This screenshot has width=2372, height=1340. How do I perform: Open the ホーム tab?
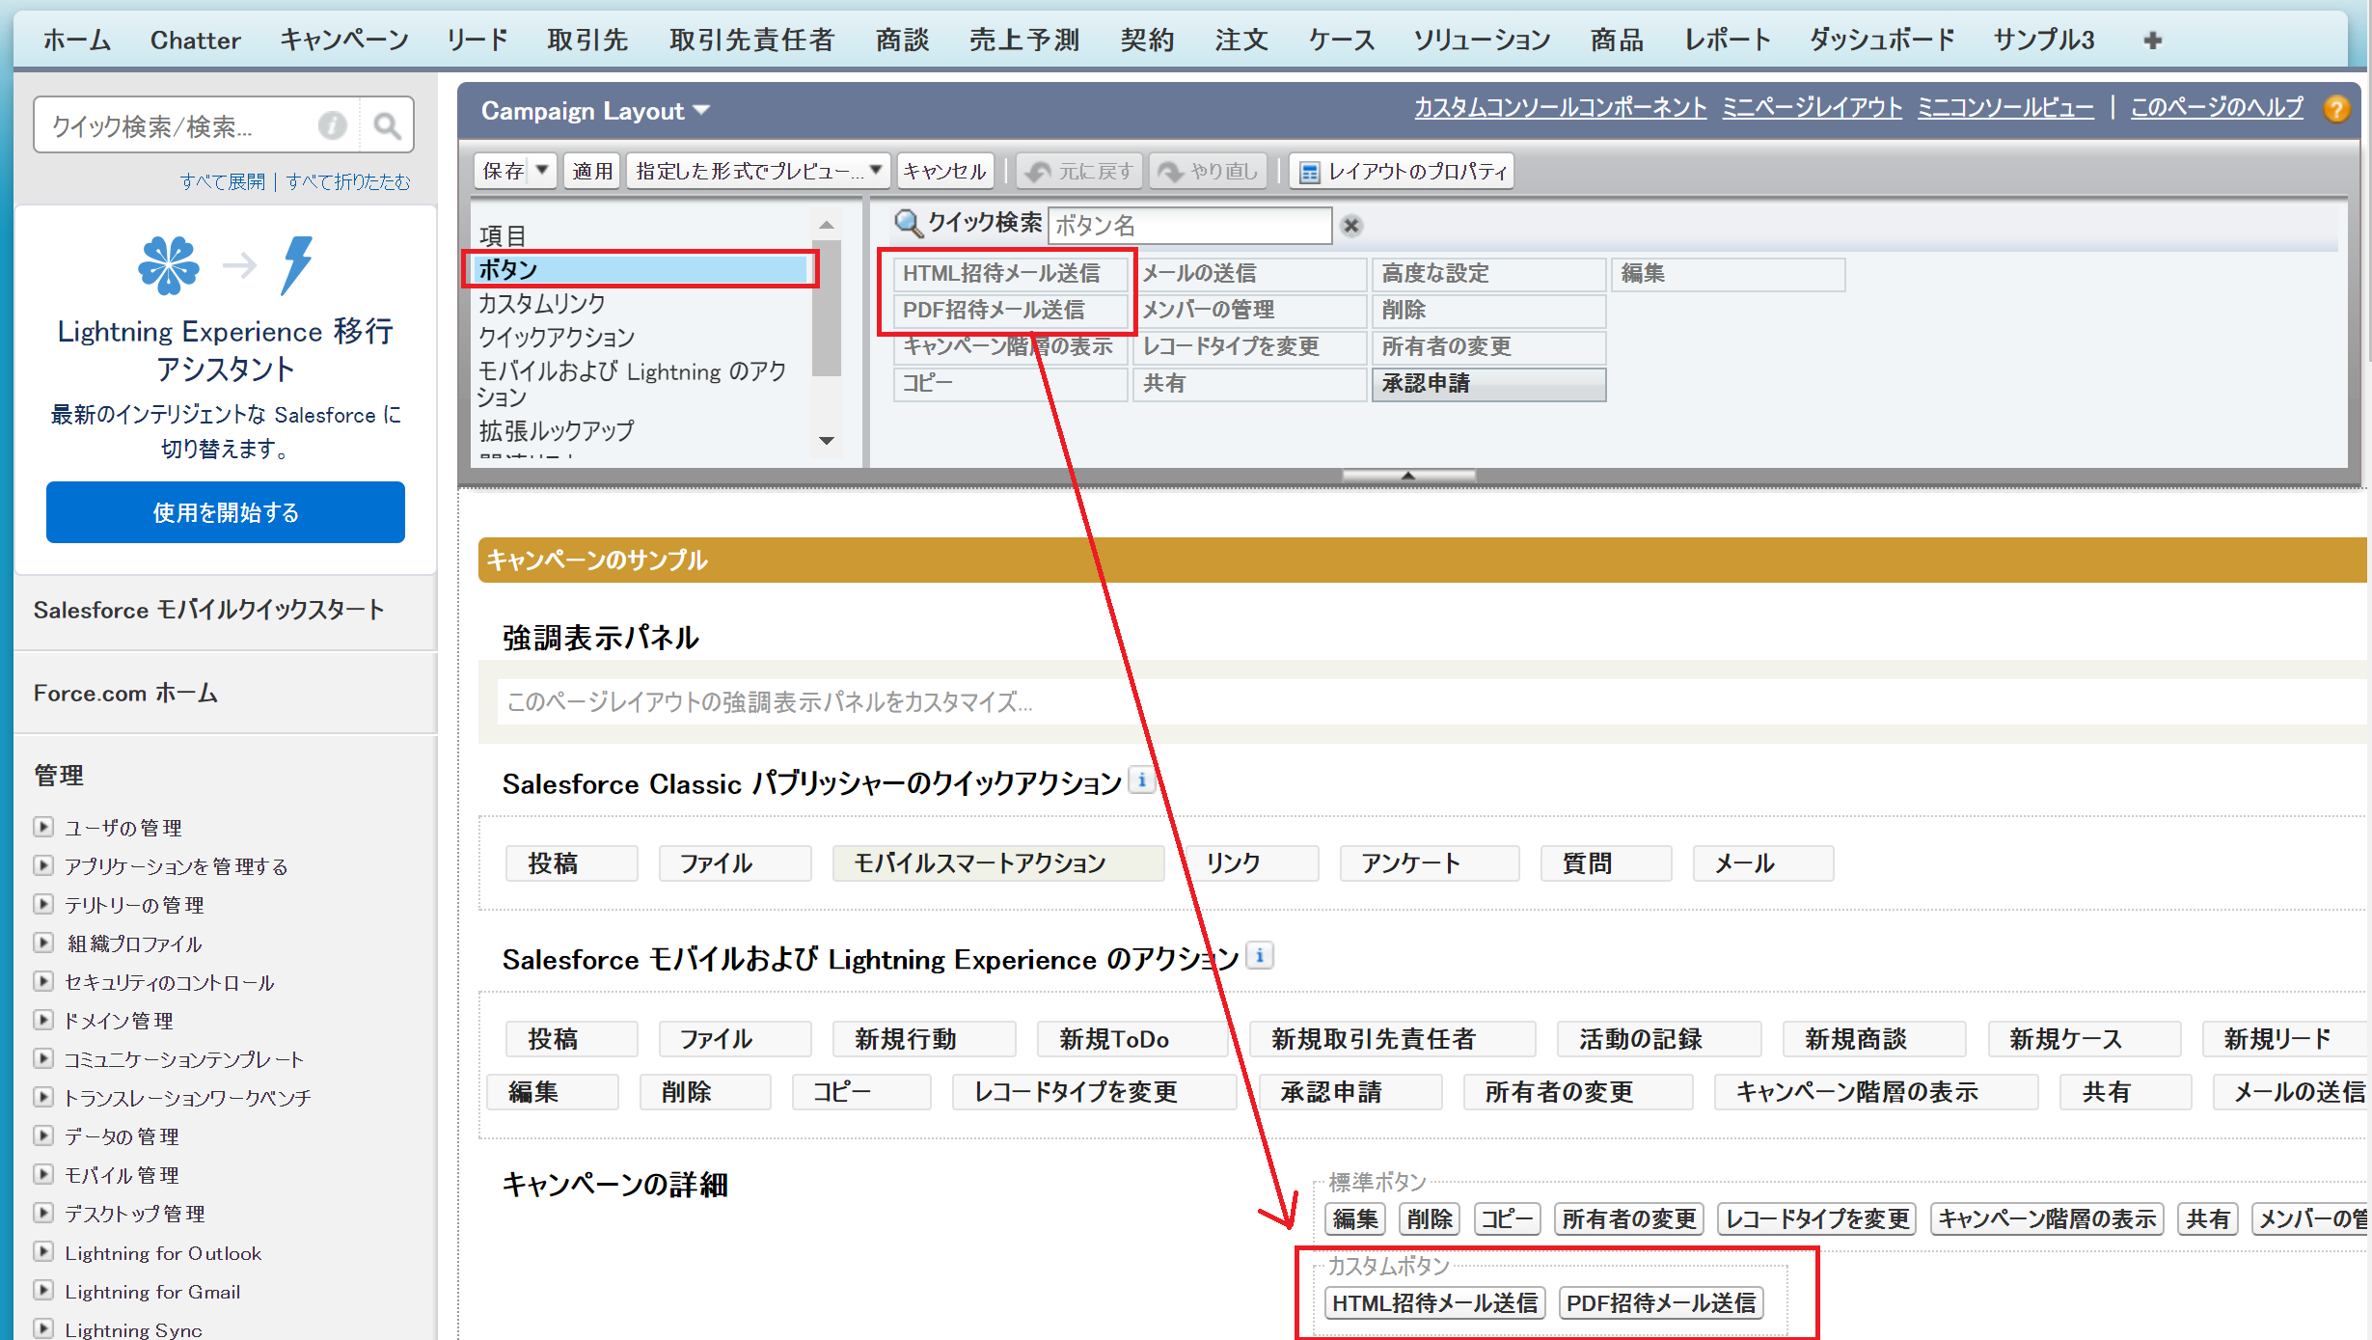(77, 41)
